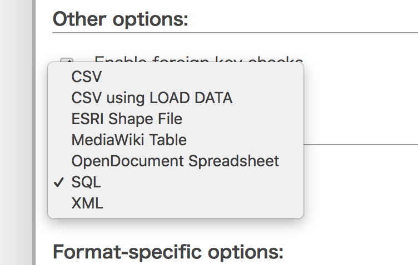Keep SQL as the selected format
The height and width of the screenshot is (265, 418).
[176, 182]
